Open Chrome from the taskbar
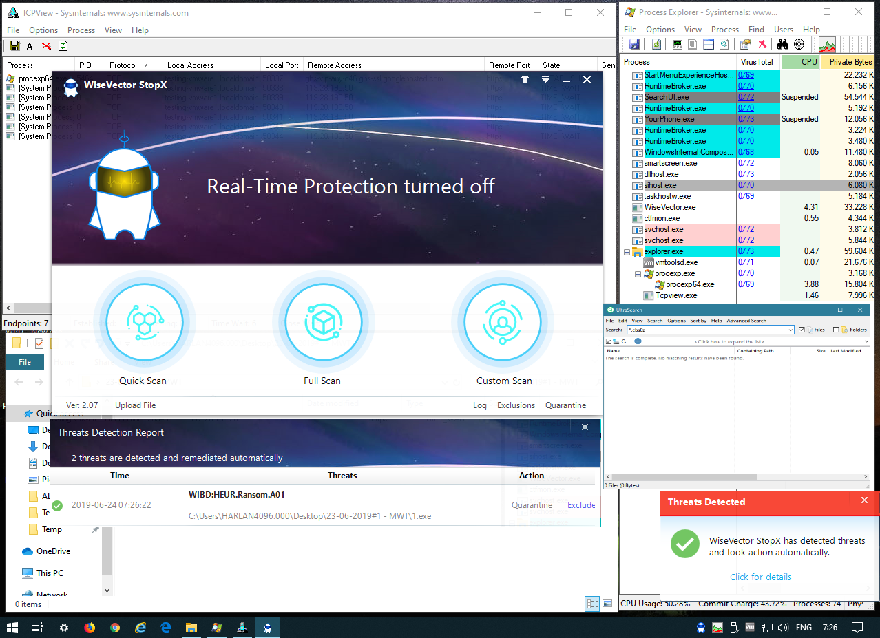This screenshot has height=638, width=880. click(115, 628)
